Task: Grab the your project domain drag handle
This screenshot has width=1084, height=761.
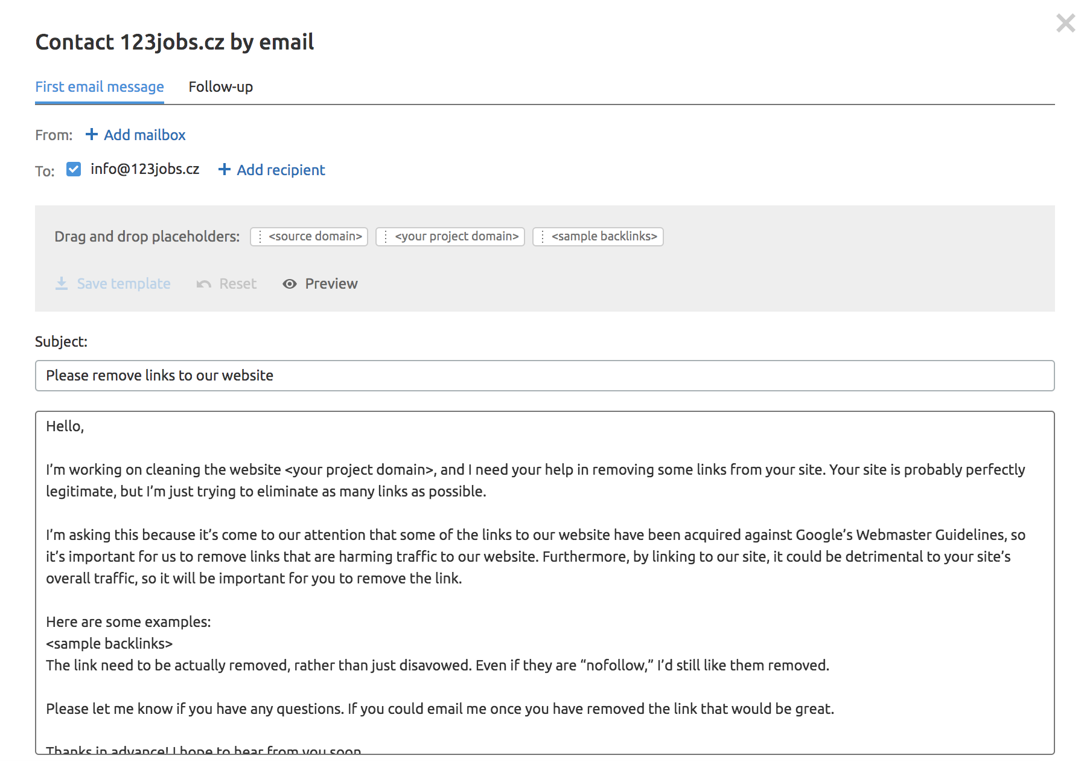Action: [x=386, y=237]
